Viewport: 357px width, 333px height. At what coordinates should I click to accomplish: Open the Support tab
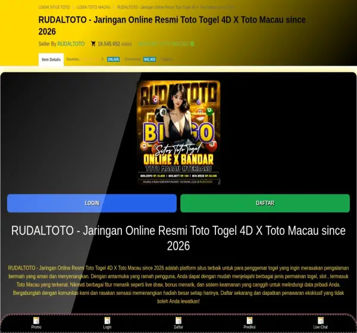(x=167, y=59)
